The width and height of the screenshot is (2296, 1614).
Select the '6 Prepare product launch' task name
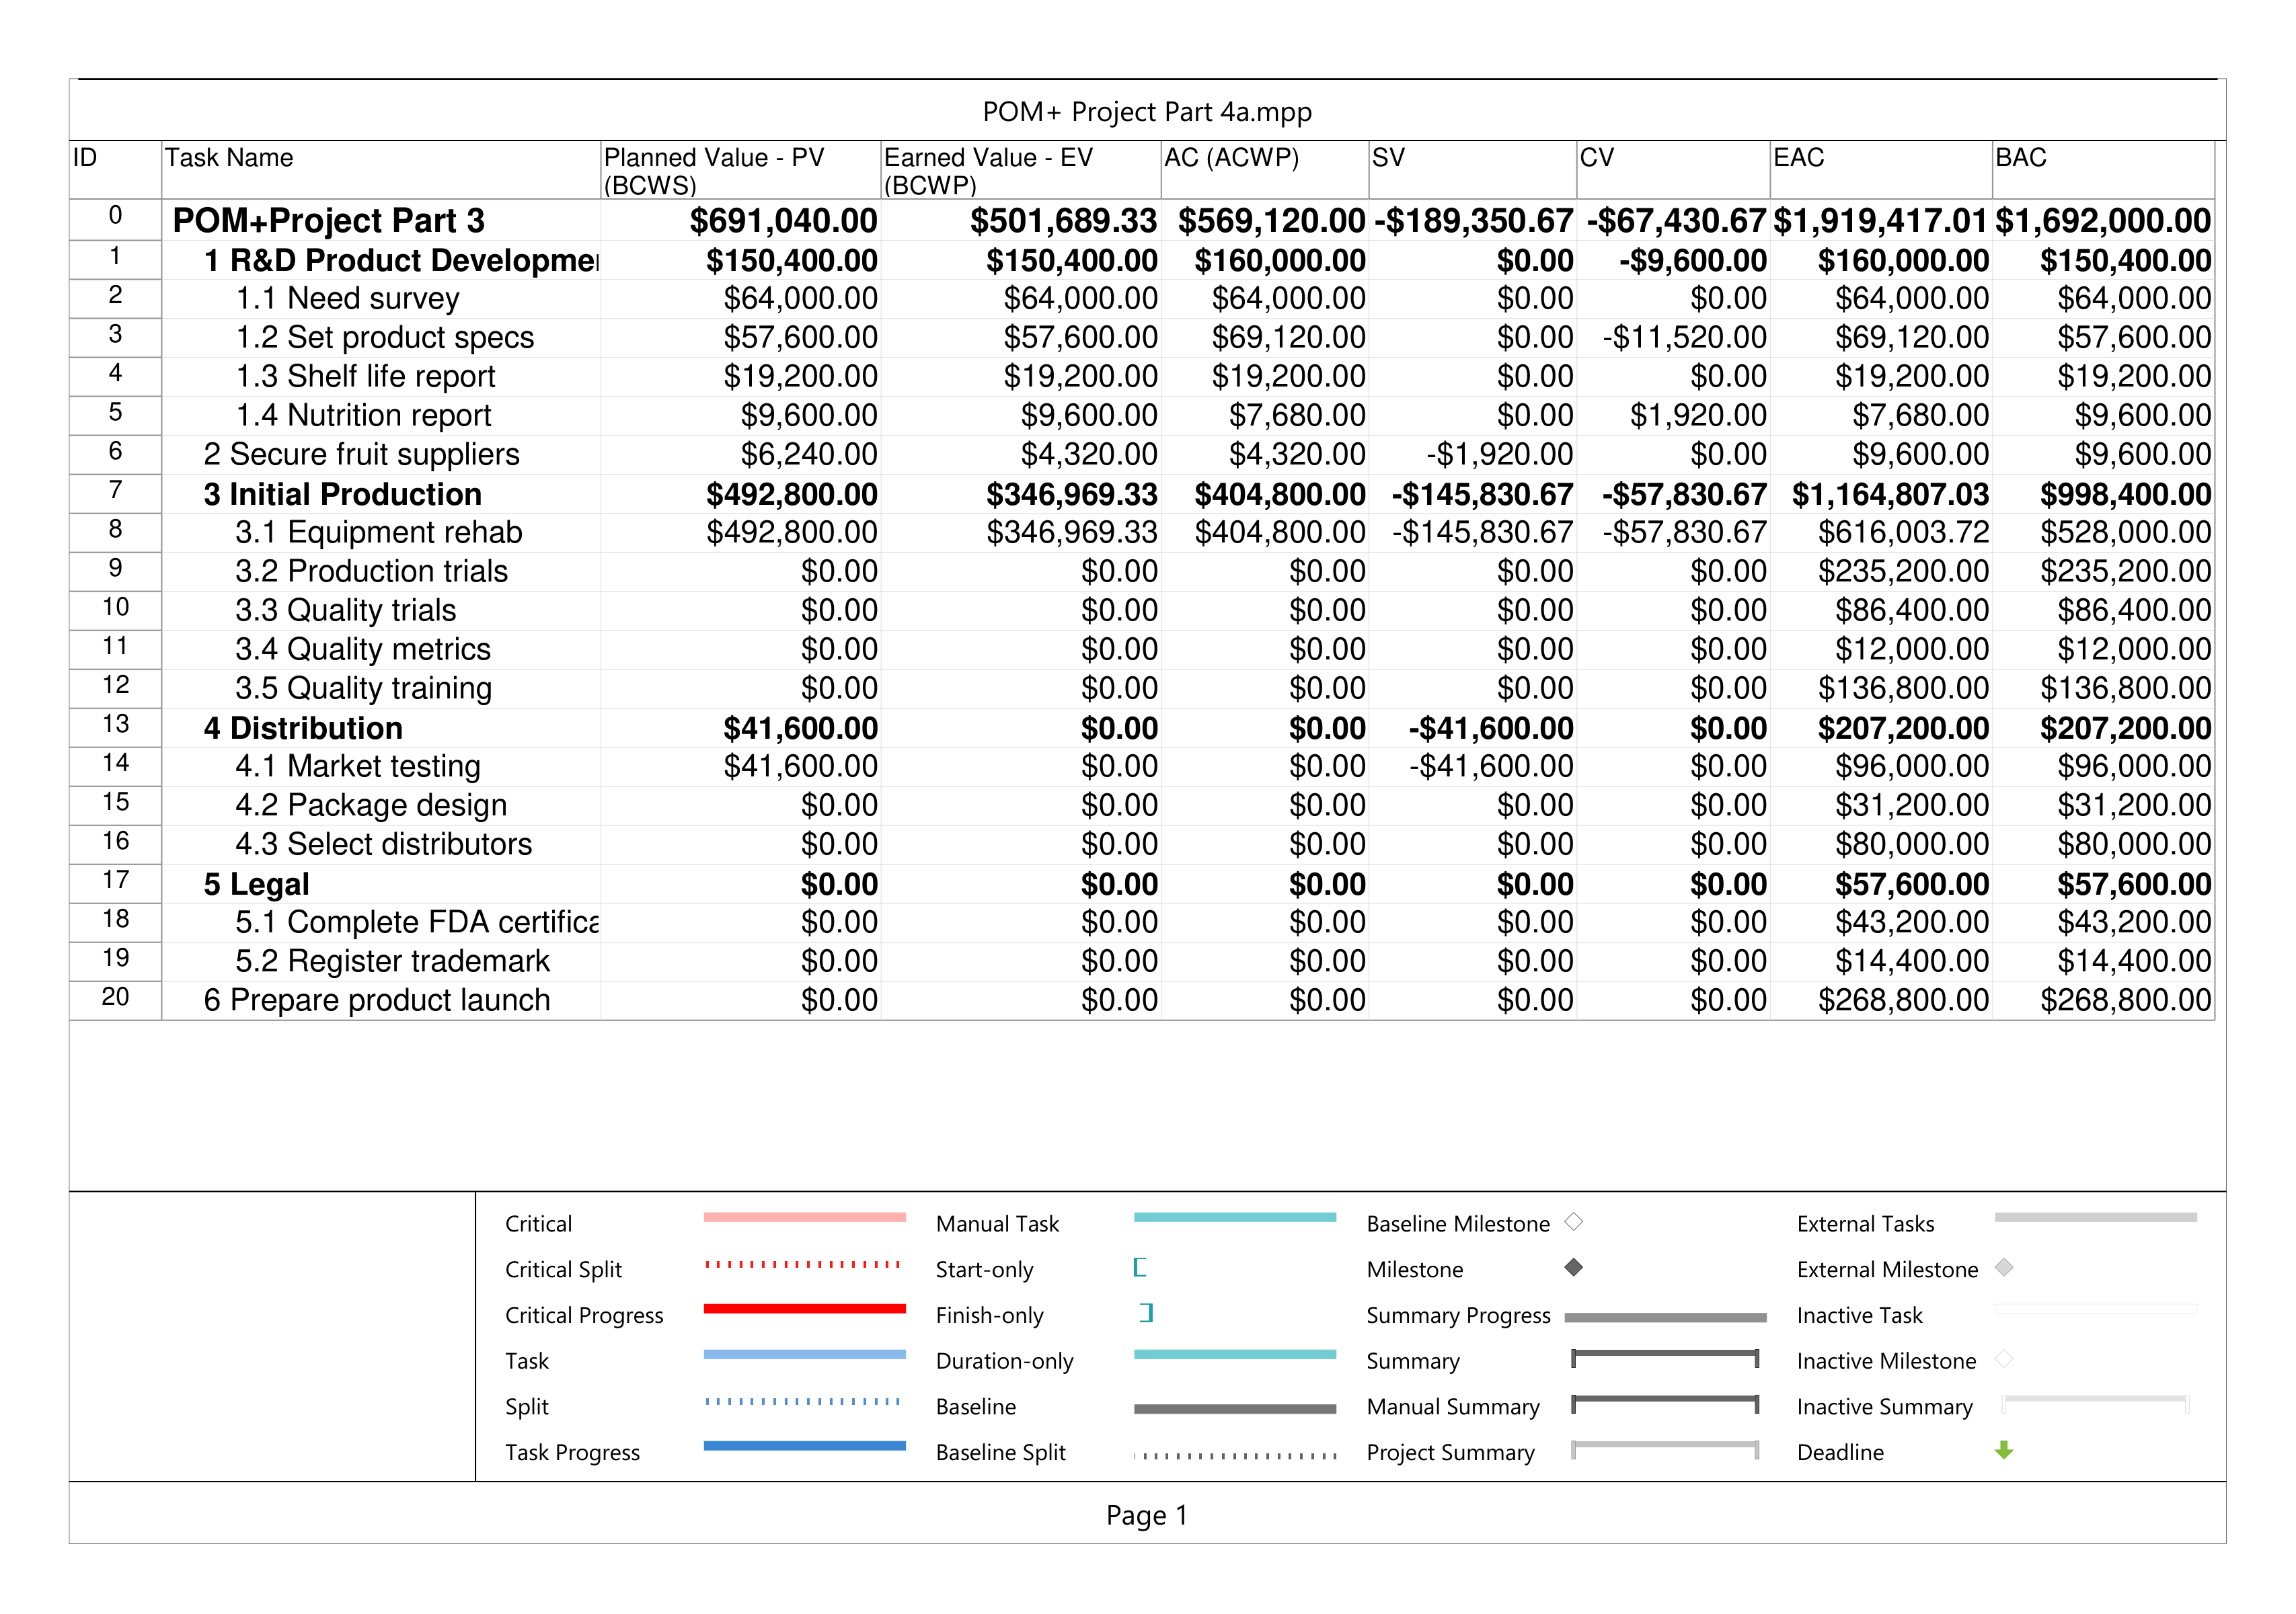376,1000
